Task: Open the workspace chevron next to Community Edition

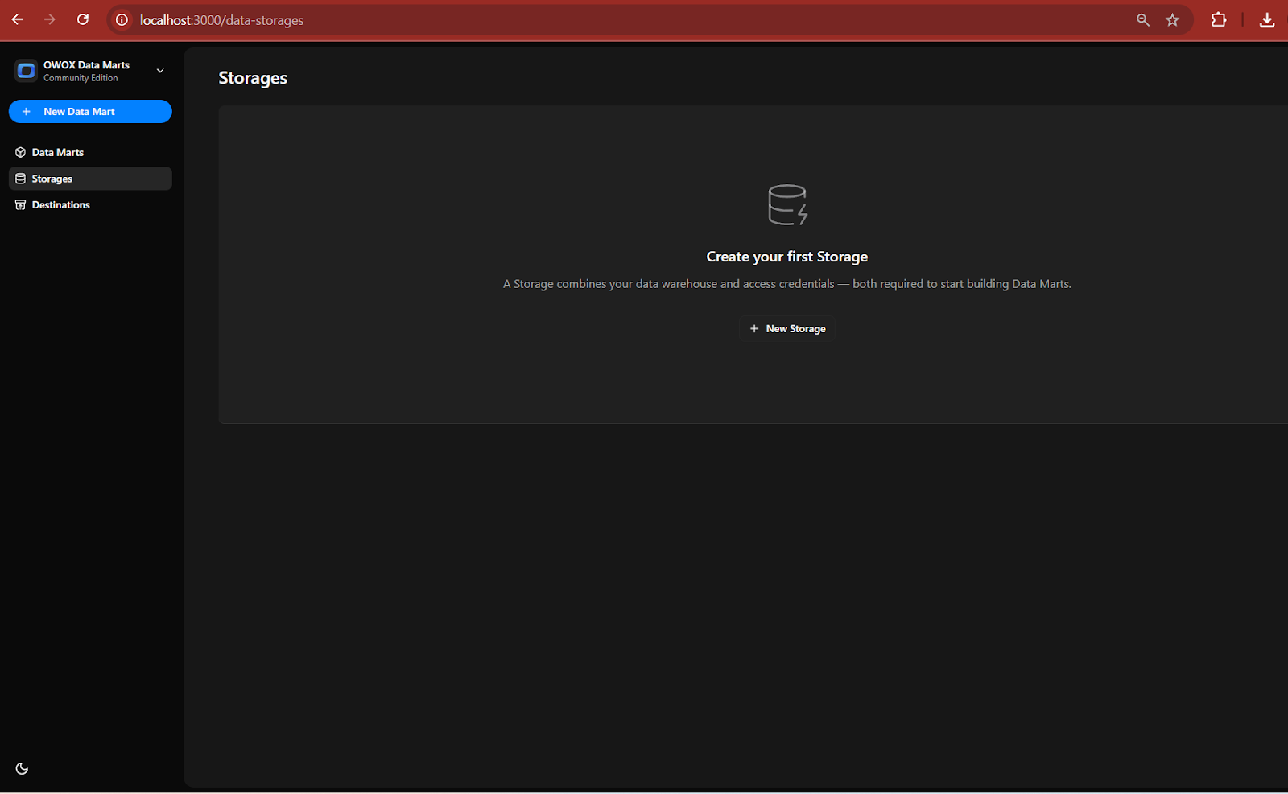Action: click(159, 71)
